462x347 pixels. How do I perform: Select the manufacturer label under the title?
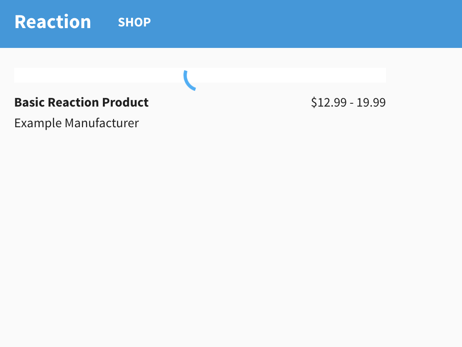[76, 123]
